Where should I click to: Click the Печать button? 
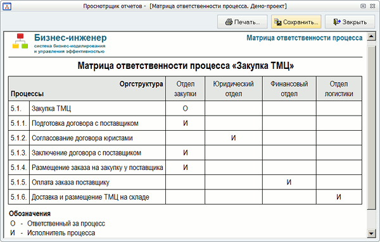[242, 21]
